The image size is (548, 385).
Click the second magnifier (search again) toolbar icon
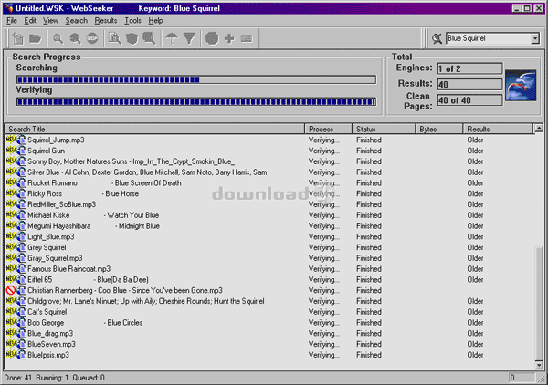point(75,38)
